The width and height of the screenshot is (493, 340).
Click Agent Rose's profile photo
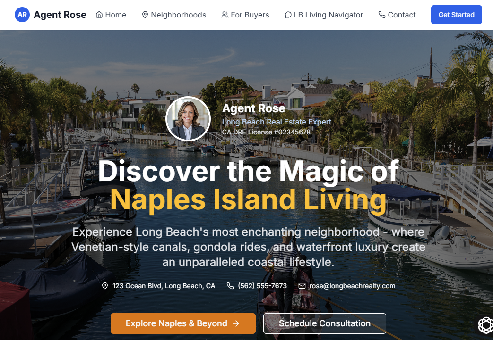188,118
